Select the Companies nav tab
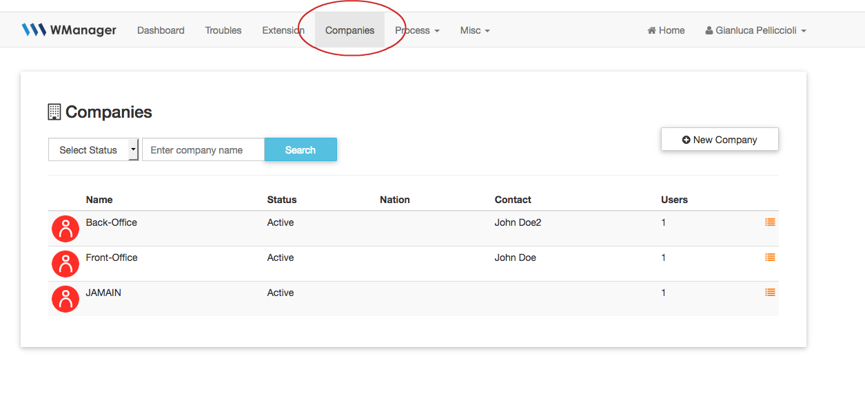This screenshot has width=865, height=400. pos(349,30)
